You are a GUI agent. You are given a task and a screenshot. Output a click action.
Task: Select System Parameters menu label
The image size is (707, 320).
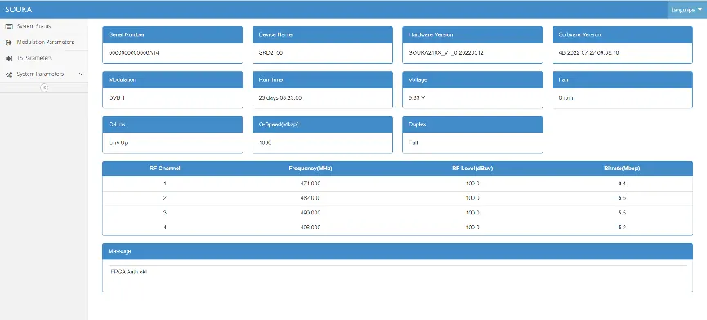coord(40,74)
